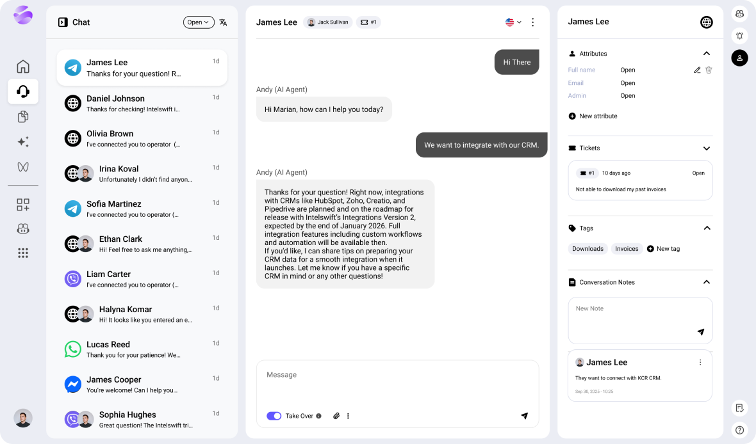
Task: Click New tag button
Action: [663, 249]
